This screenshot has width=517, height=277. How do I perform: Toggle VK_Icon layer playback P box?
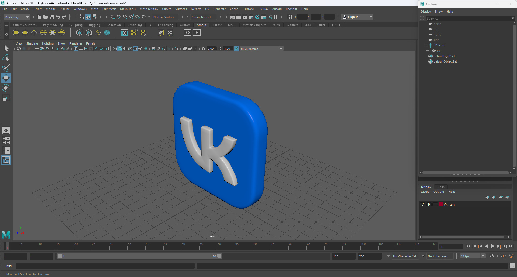429,205
